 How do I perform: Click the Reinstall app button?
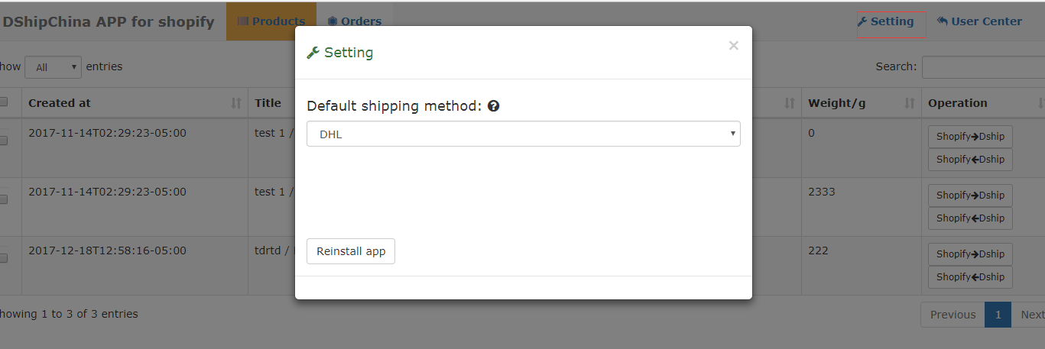point(351,251)
